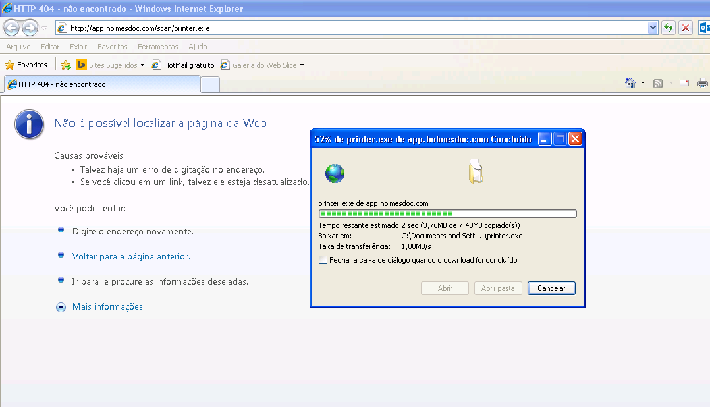
Task: Click the page icon in address bar
Action: pyautogui.click(x=62, y=28)
